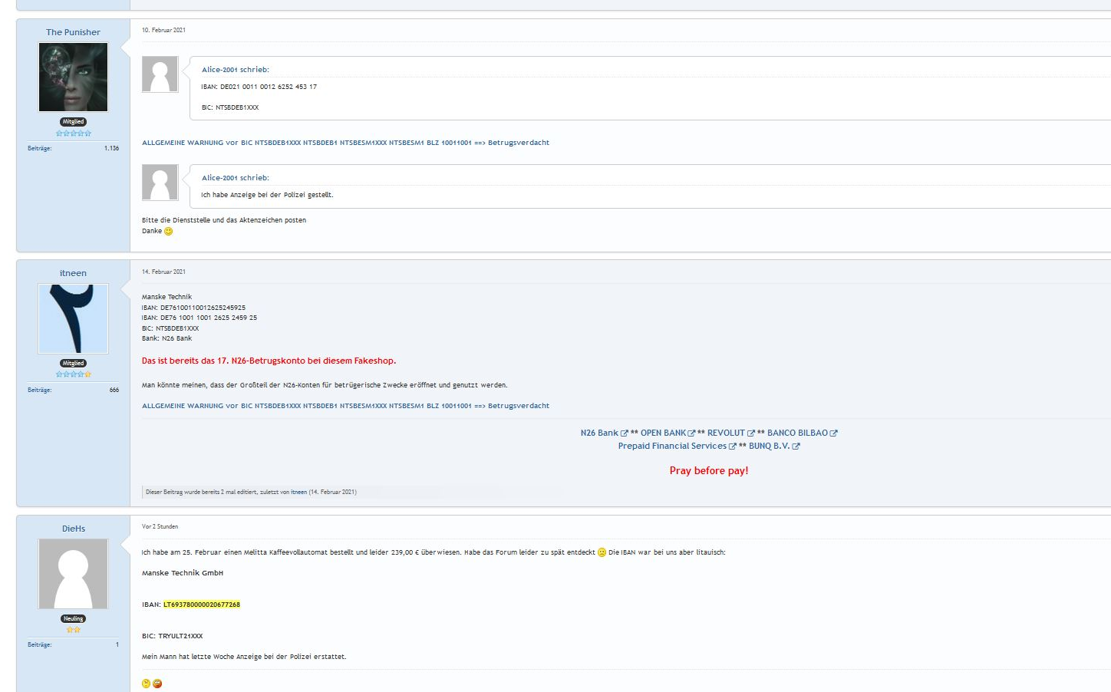Open itneen's profile via the username link
Viewport: 1111px width, 692px height.
coord(73,272)
